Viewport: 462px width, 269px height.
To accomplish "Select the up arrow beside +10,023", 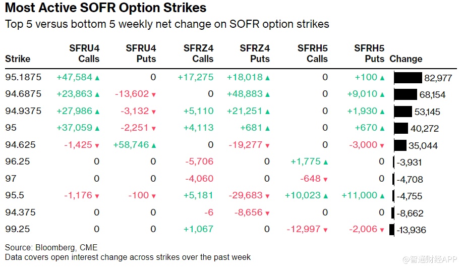I will coord(325,196).
